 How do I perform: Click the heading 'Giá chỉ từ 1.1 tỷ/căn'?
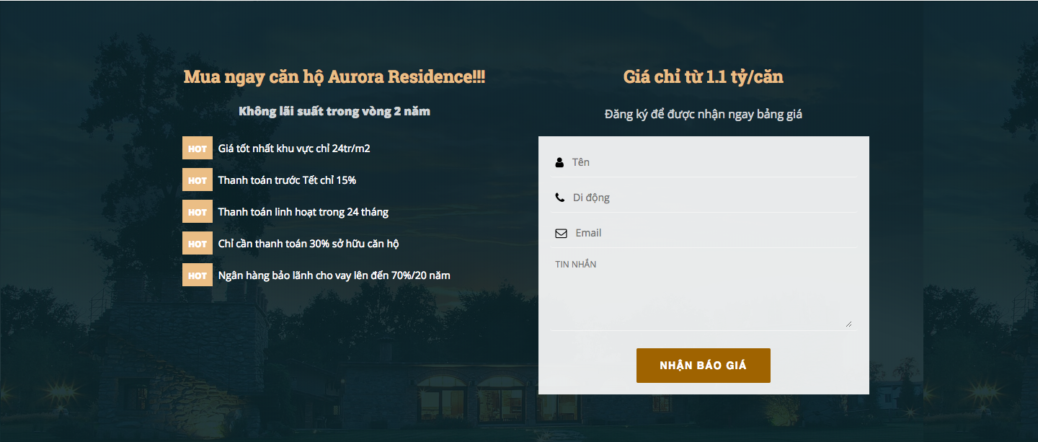704,76
